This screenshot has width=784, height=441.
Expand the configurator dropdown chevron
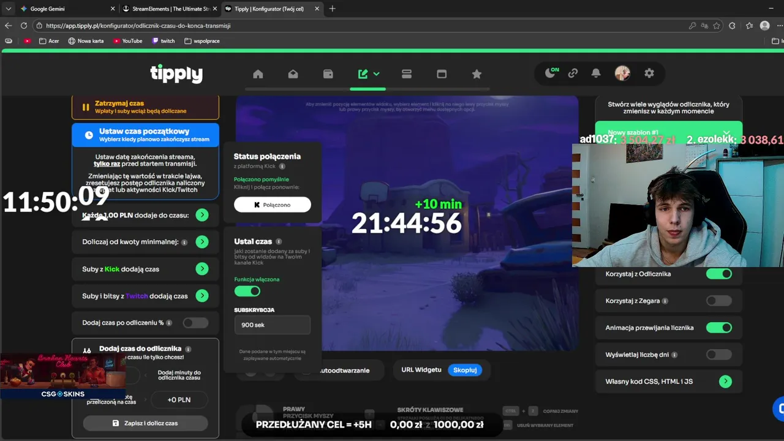pyautogui.click(x=377, y=74)
